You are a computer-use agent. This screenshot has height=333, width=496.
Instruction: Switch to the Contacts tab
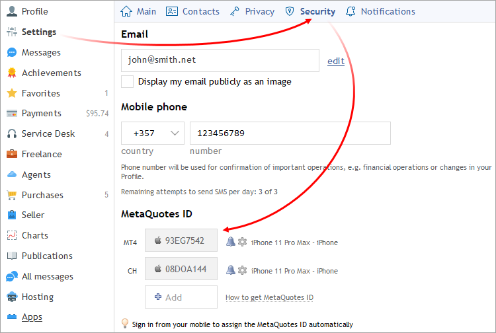coord(192,11)
